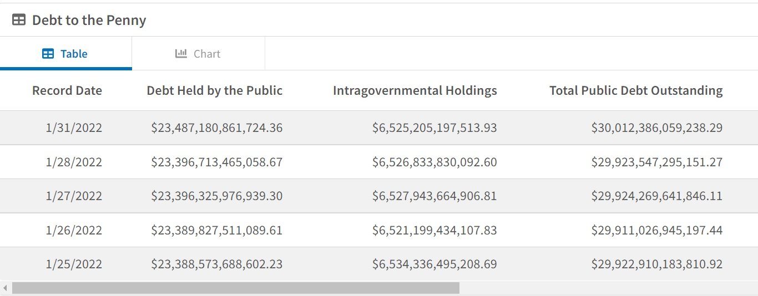Click the Debt to the Penny title
The height and width of the screenshot is (296, 758).
[x=89, y=20]
